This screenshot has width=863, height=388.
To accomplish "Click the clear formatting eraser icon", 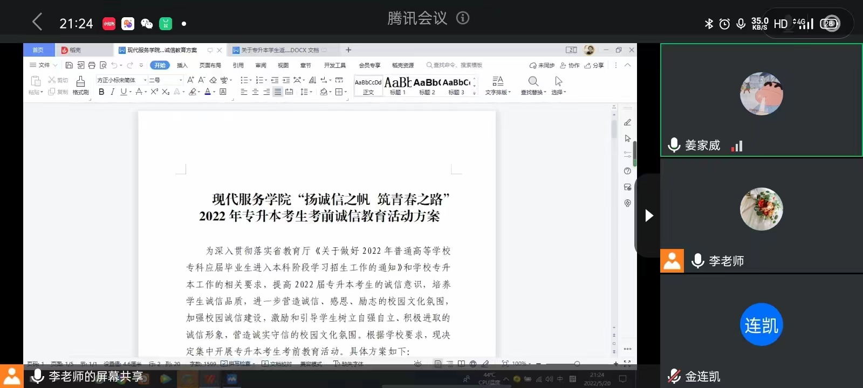I will (213, 80).
